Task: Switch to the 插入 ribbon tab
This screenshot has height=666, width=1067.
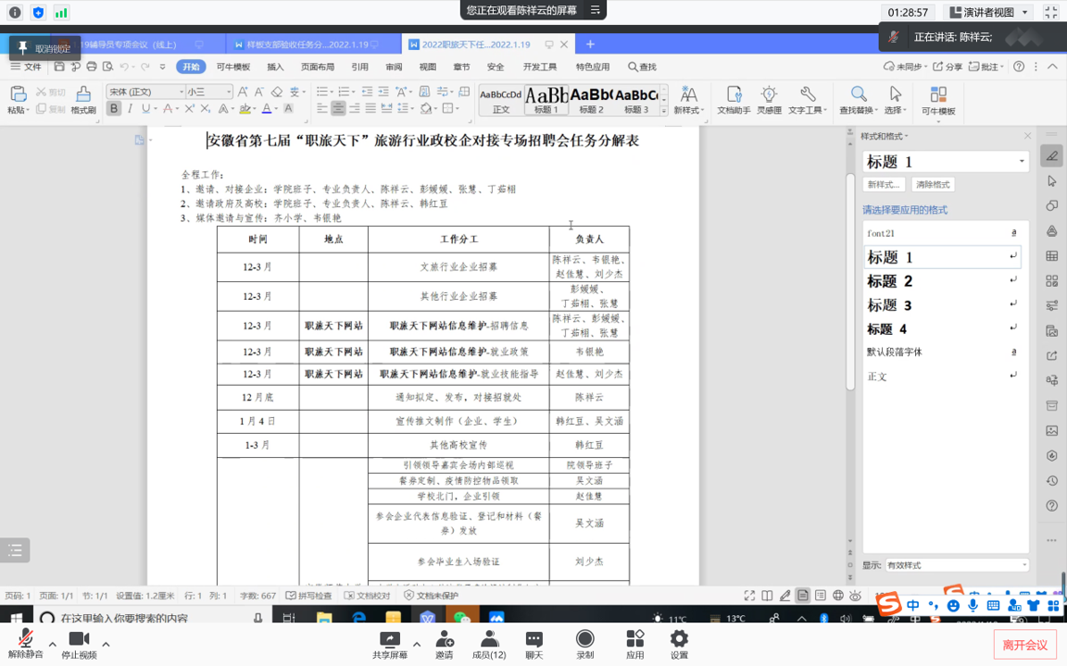Action: [275, 67]
